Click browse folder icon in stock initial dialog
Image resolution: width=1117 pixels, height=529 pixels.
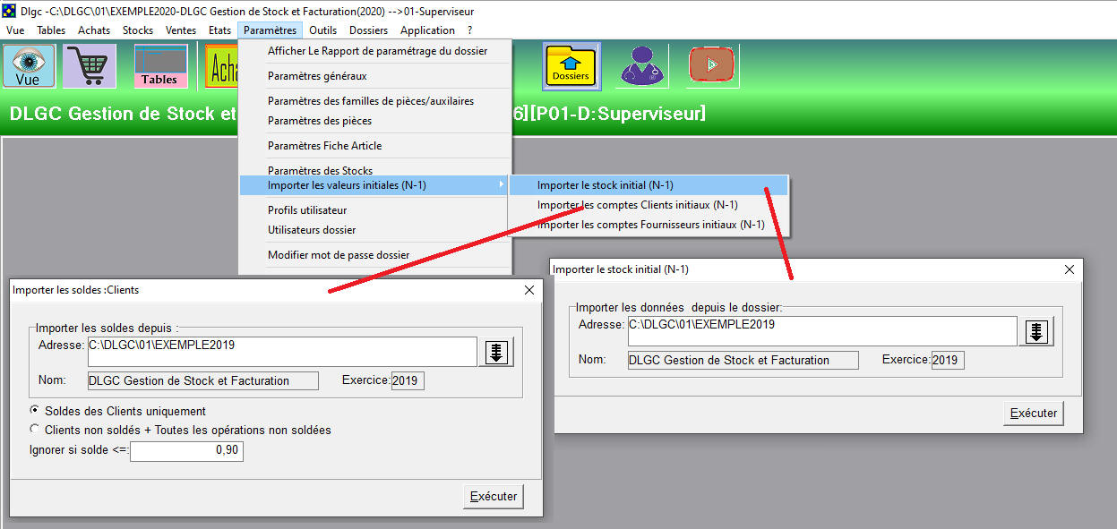tap(1036, 331)
